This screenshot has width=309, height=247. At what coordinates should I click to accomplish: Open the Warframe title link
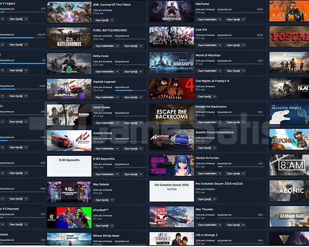pyautogui.click(x=202, y=4)
